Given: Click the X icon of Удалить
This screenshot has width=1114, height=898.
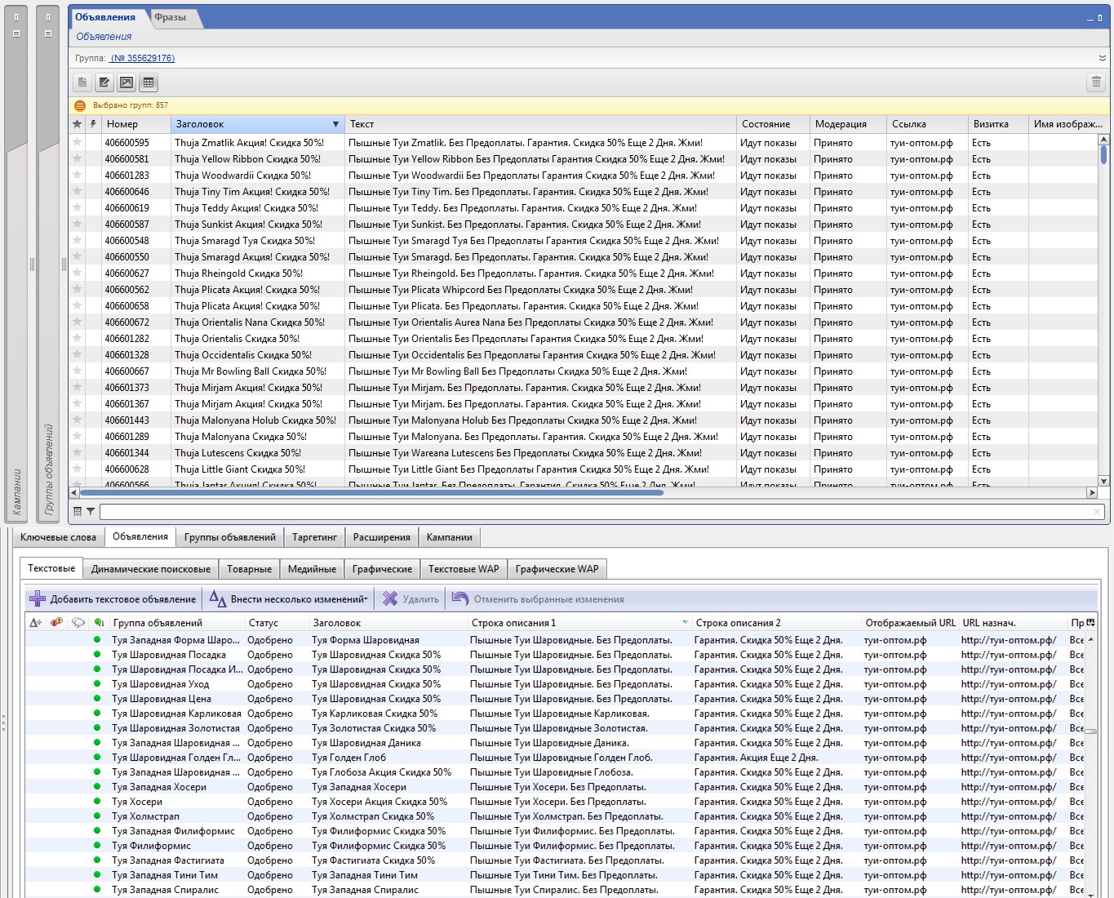Looking at the screenshot, I should coord(390,599).
